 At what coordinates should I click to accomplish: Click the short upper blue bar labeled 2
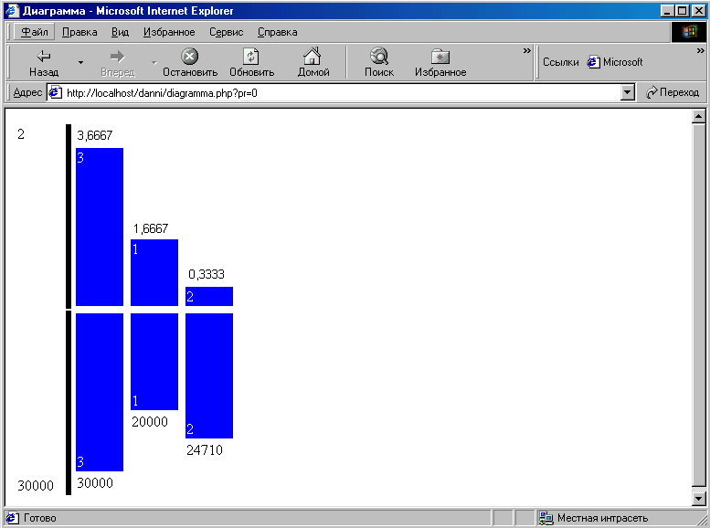pyautogui.click(x=208, y=296)
